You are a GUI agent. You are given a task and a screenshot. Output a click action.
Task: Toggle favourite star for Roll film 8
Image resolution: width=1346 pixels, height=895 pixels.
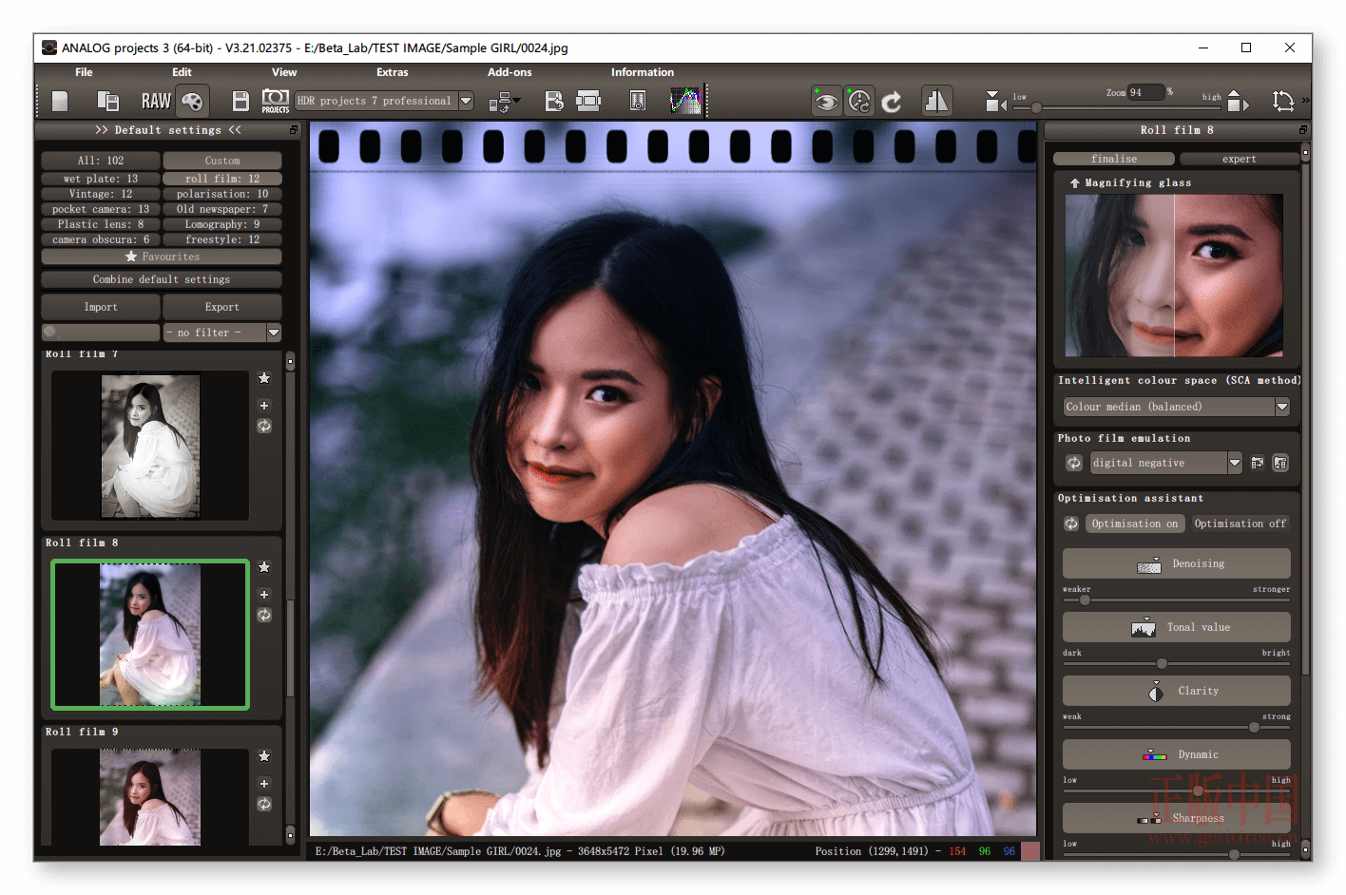[x=264, y=567]
